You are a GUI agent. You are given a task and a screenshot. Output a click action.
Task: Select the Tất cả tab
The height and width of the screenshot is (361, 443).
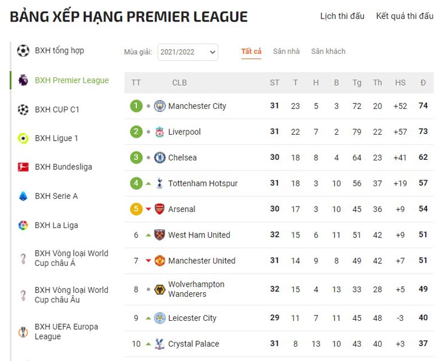pos(251,51)
